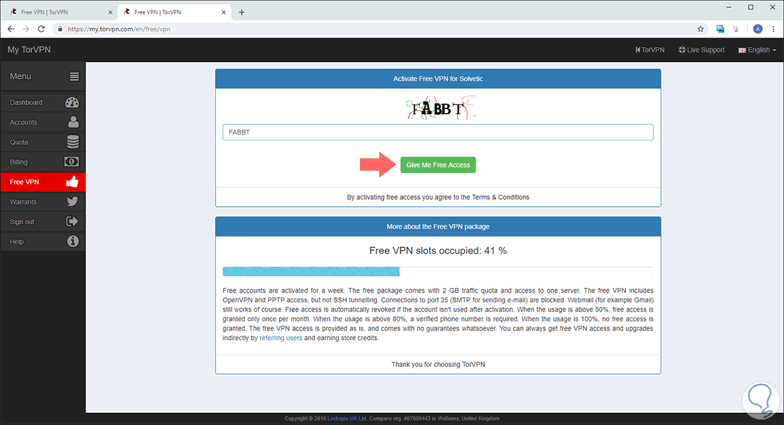The width and height of the screenshot is (784, 425).
Task: Click the Help info icon
Action: pos(73,242)
